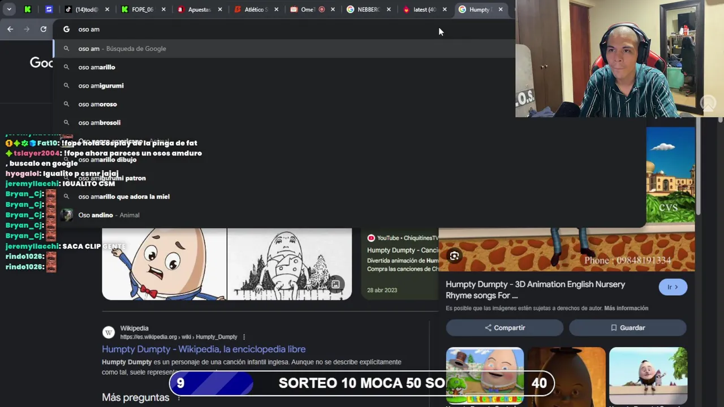The image size is (724, 407).
Task: Select 'oso am - Búsqueda de Google' suggestion
Action: click(x=284, y=49)
